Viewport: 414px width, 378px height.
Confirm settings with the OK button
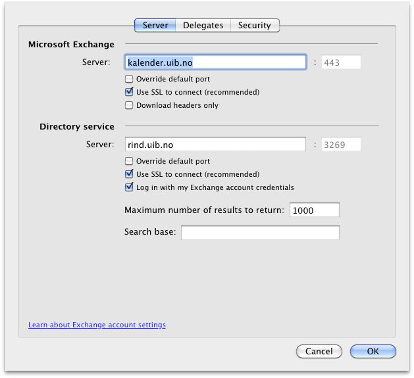coord(373,352)
